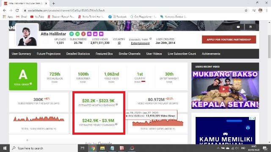Open the Future Projections tab
The height and width of the screenshot is (152, 271).
(x=49, y=54)
